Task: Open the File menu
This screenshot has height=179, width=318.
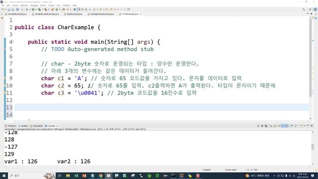Action: pyautogui.click(x=2, y=5)
